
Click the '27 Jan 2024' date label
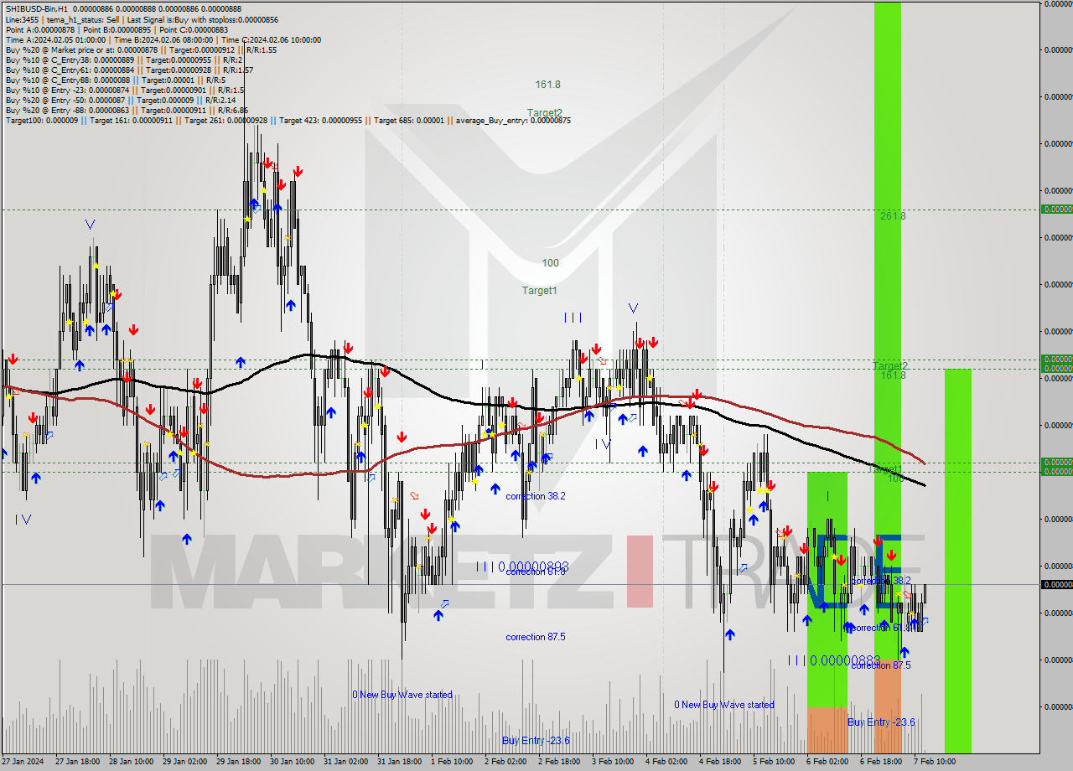tap(23, 762)
